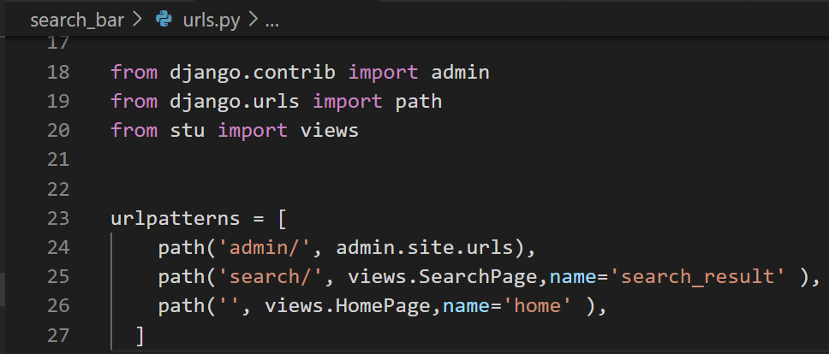829x354 pixels.
Task: Click the word 'admin' imported on line 18
Action: [x=460, y=73]
